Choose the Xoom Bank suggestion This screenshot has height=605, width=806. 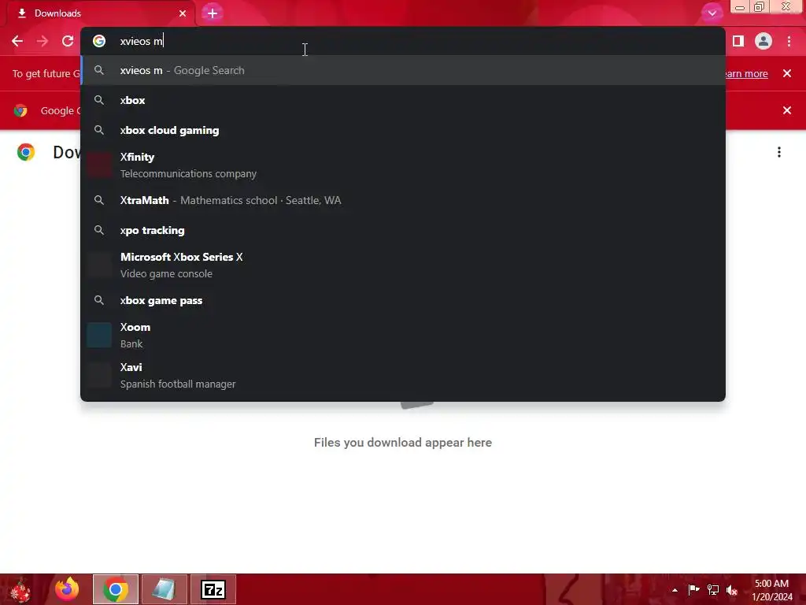click(x=403, y=335)
